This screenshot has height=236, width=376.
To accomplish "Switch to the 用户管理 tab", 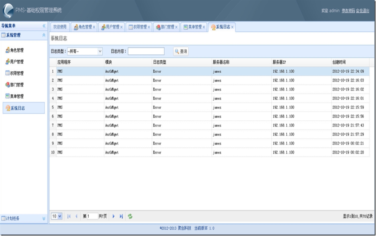I will pos(110,27).
